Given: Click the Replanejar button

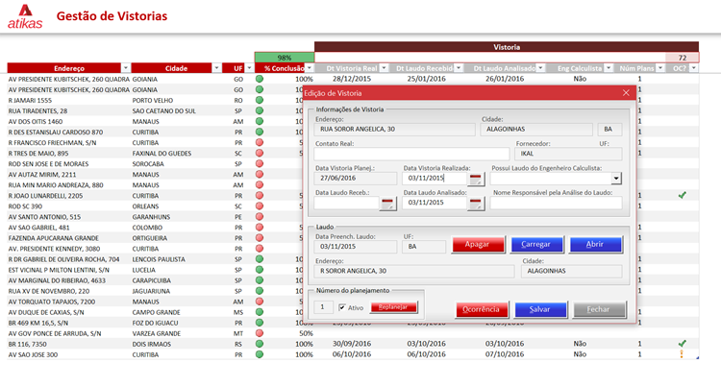Looking at the screenshot, I should pos(393,307).
